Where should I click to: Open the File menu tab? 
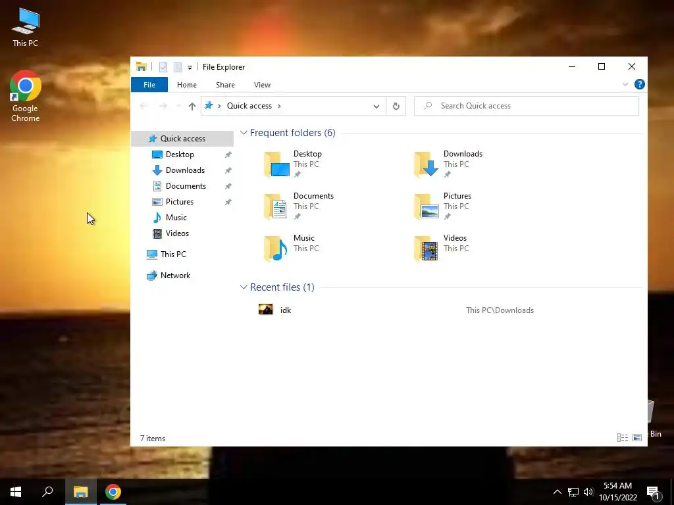(149, 85)
